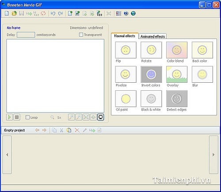Apply the Black & white effect
The image size is (221, 192).
pos(151,99)
